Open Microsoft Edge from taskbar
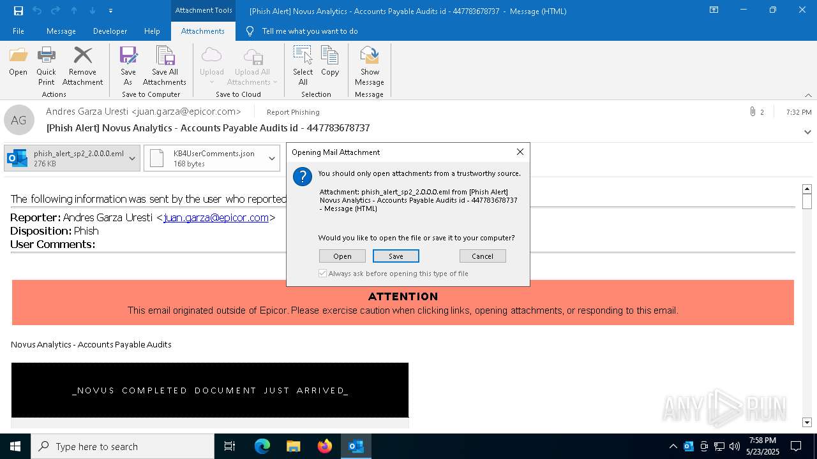 (x=262, y=446)
